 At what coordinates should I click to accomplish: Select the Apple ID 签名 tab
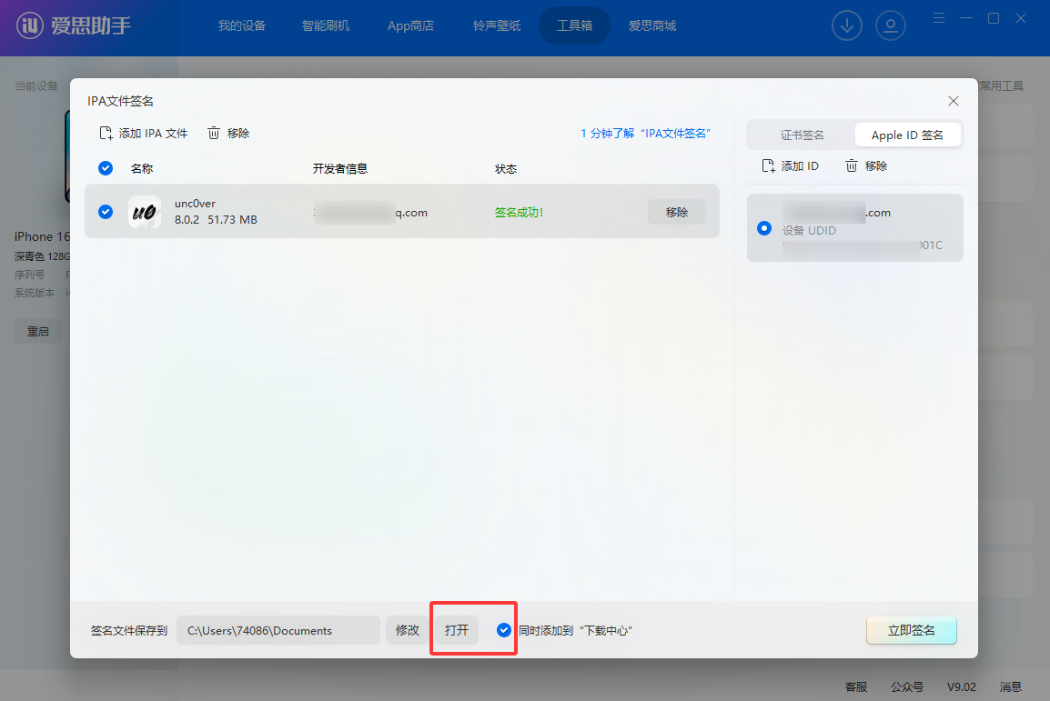[907, 135]
